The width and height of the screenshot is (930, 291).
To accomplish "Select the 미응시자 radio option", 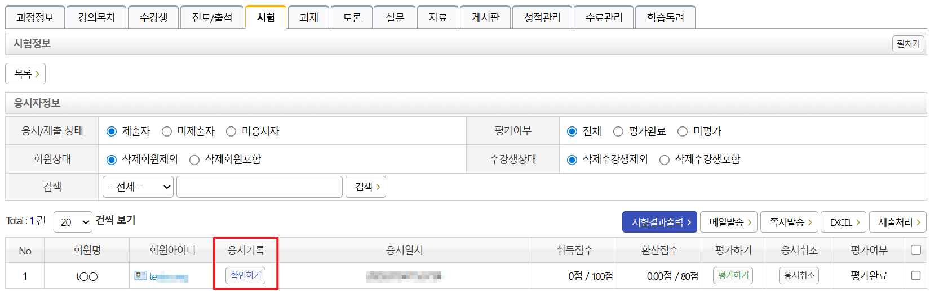I will 231,131.
